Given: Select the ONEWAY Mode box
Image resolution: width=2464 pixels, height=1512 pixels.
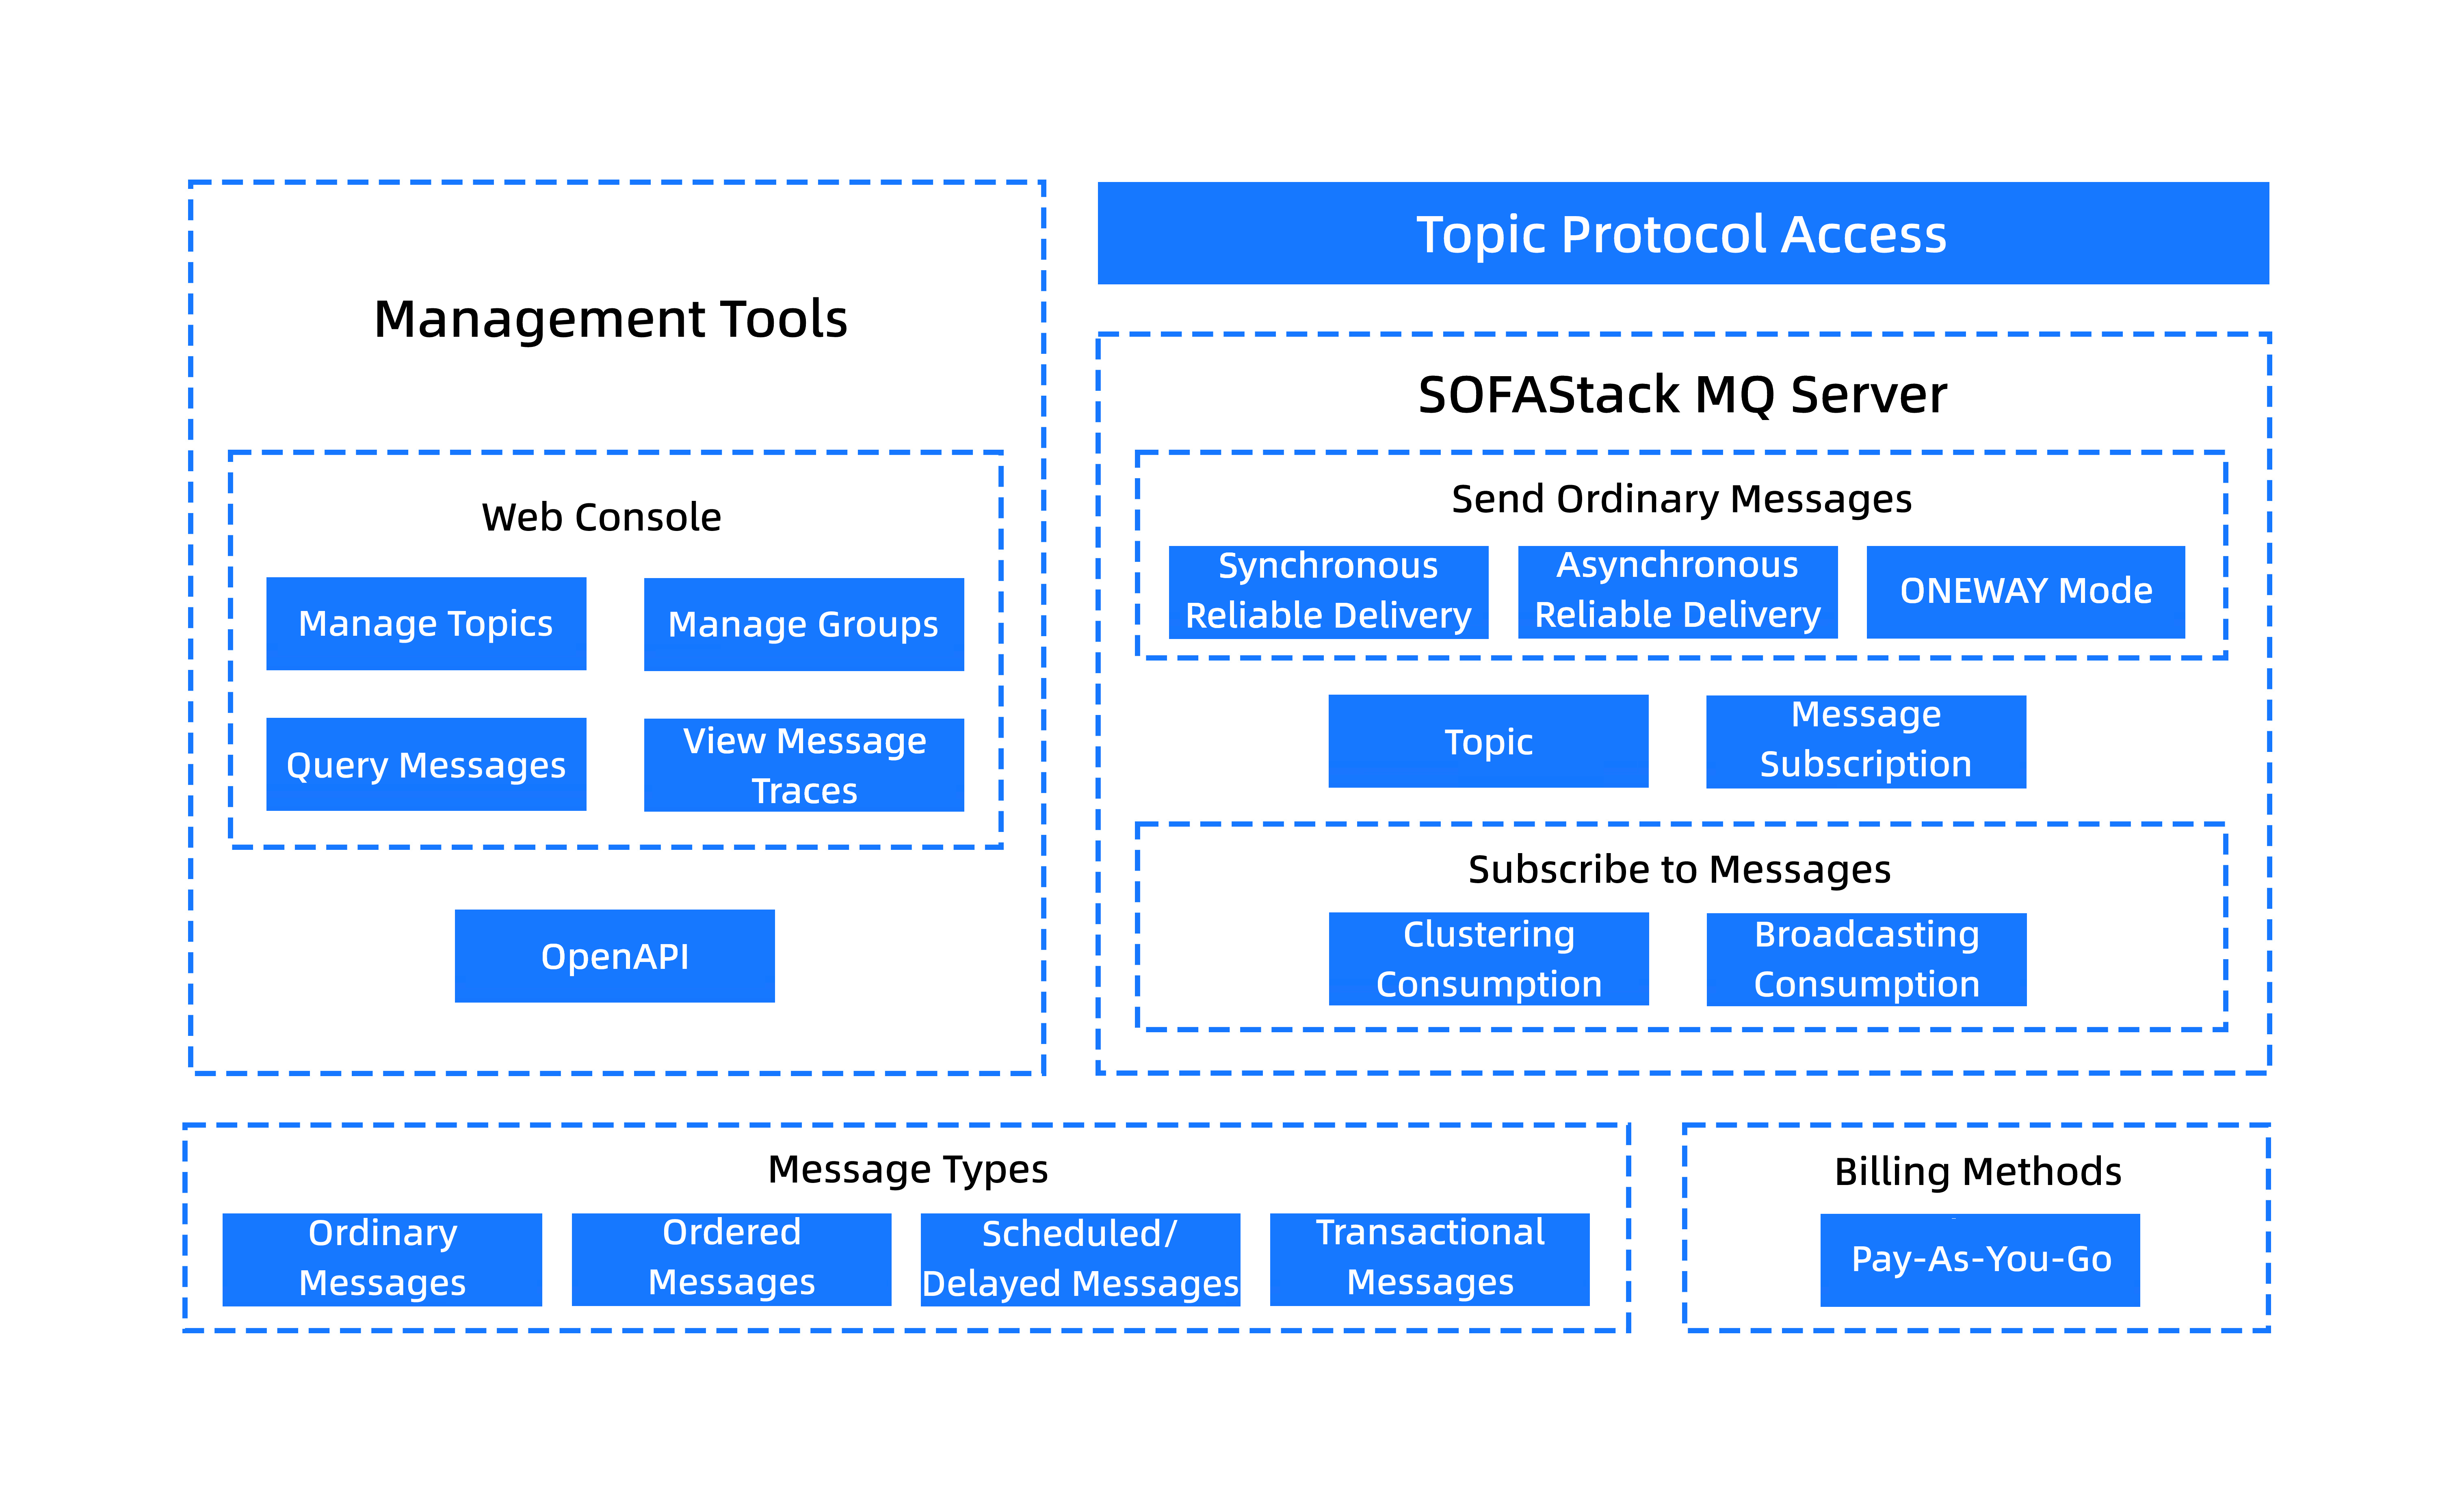Looking at the screenshot, I should pos(2026,592).
